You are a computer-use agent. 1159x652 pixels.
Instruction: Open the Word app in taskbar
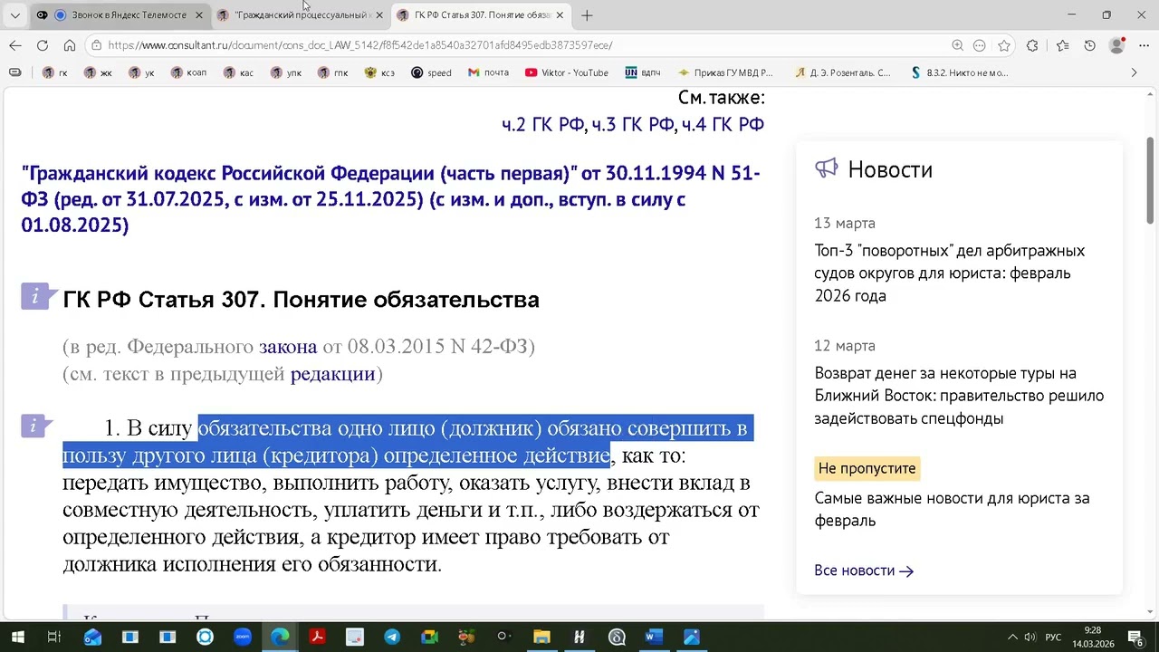click(653, 637)
